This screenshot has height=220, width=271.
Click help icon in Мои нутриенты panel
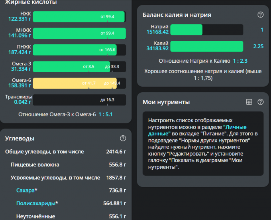261,102
